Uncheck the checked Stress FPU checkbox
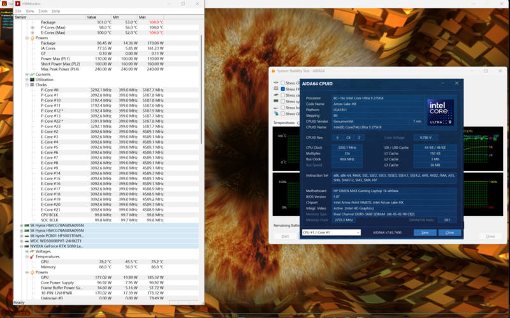 pyautogui.click(x=283, y=89)
